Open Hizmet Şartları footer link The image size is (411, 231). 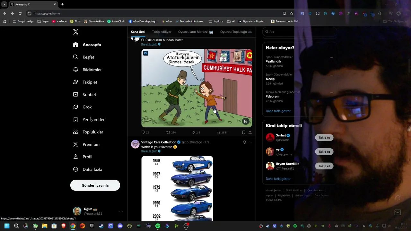tap(273, 191)
